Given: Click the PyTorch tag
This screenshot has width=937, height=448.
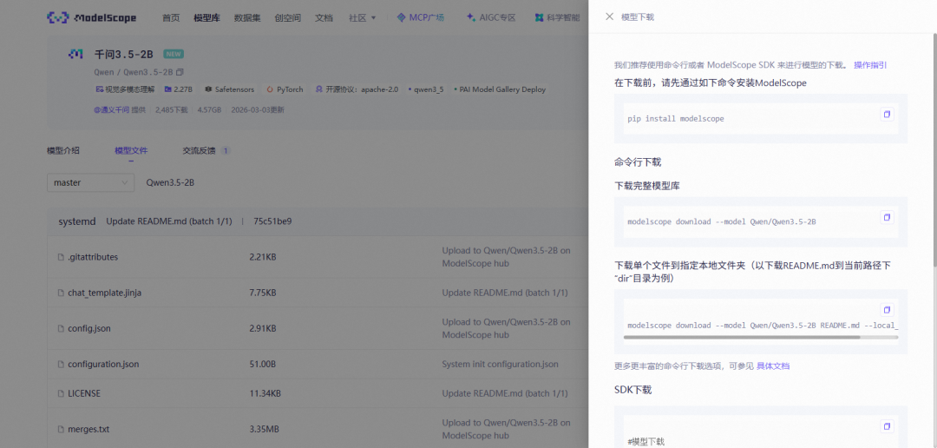Looking at the screenshot, I should (x=285, y=89).
